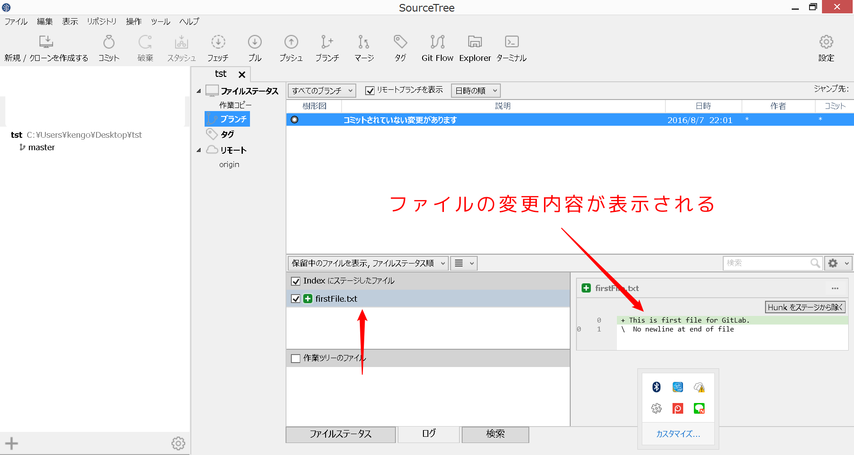Check the 作業ツリーのファイル checkbox

(295, 358)
